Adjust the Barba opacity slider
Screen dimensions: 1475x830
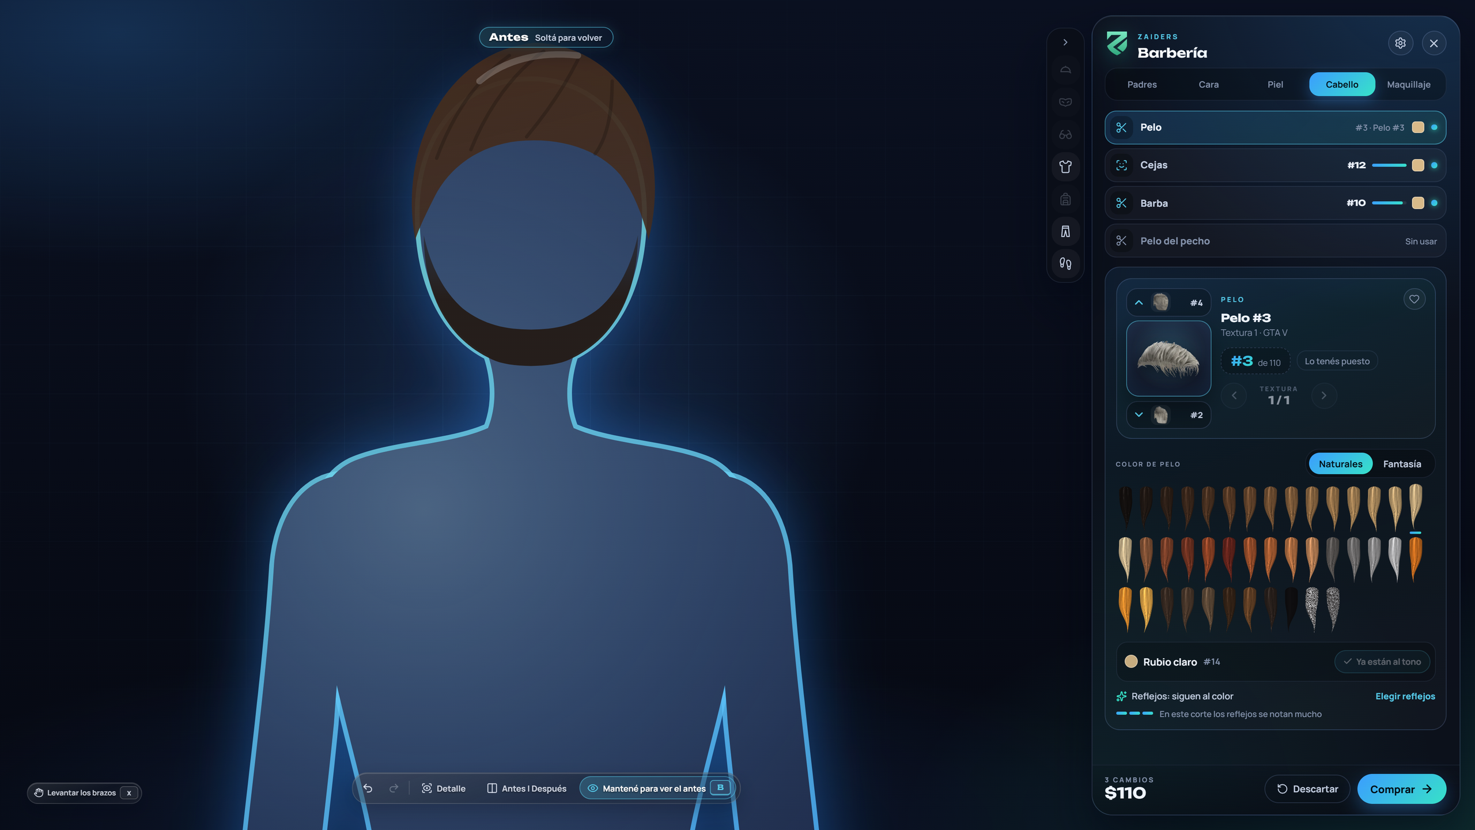coord(1389,203)
